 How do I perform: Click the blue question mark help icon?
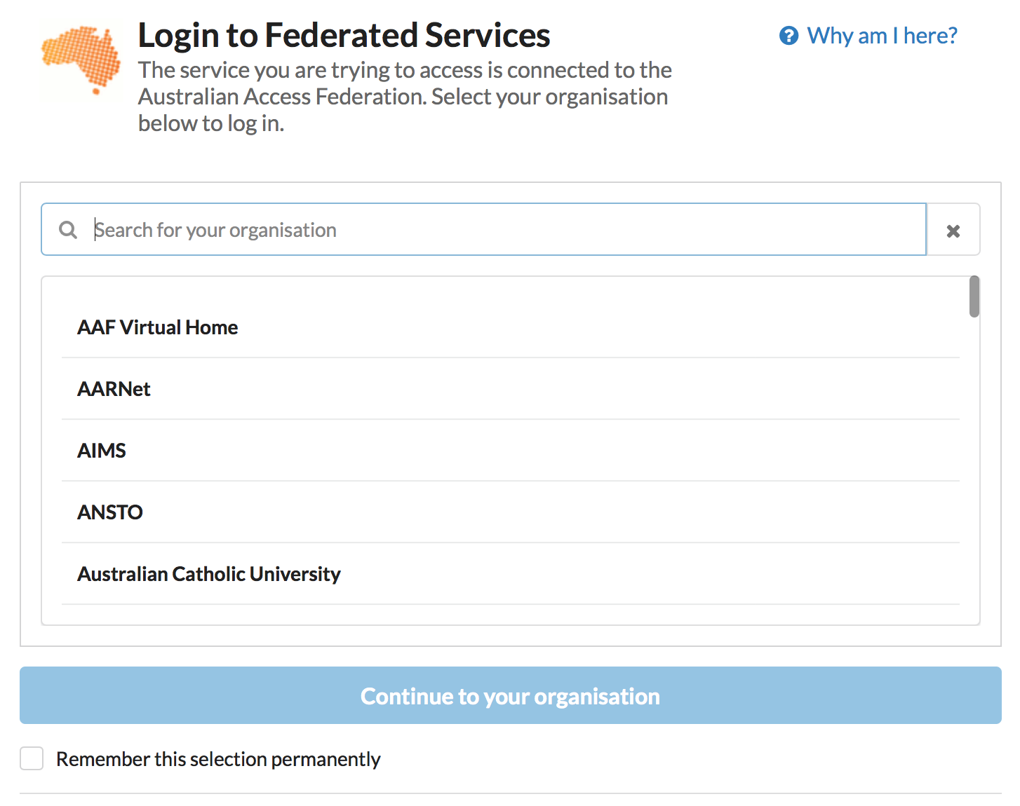click(789, 36)
